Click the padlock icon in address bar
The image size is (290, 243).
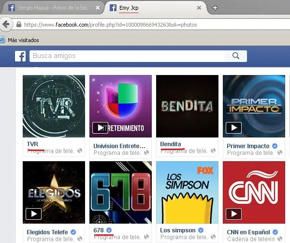tap(19, 25)
